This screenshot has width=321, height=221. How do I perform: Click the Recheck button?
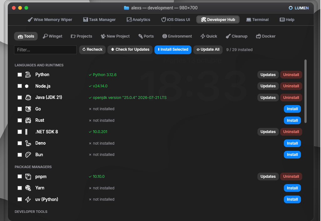[x=92, y=49]
